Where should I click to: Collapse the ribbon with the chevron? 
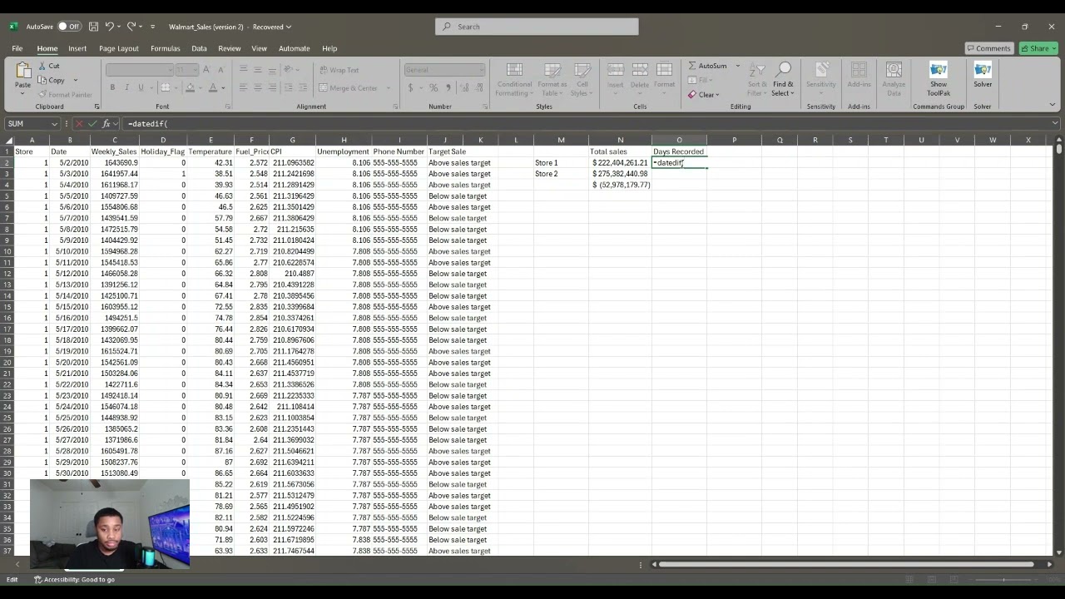point(1053,105)
